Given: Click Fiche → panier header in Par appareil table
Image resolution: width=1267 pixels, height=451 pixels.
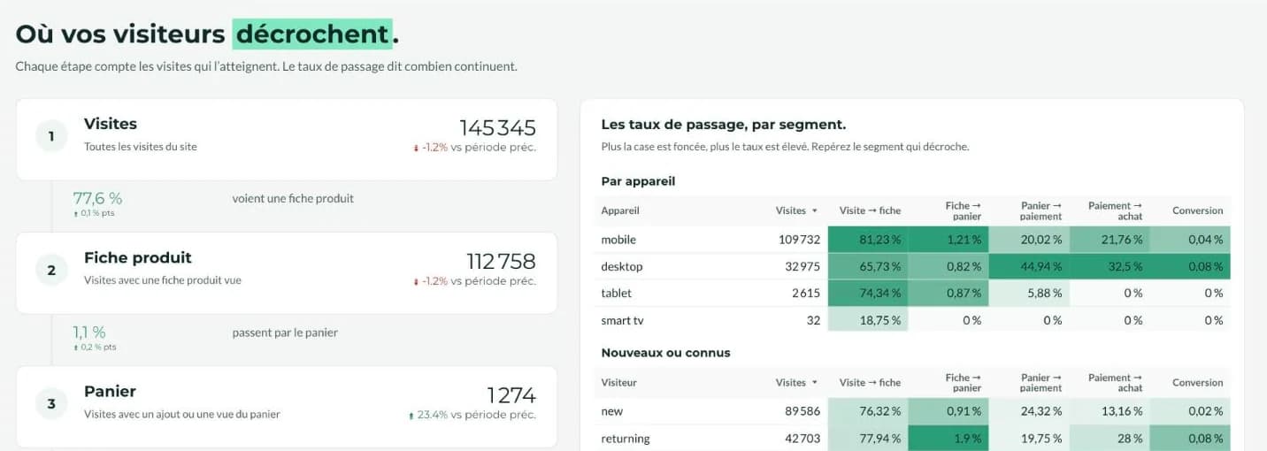Looking at the screenshot, I should click(x=964, y=210).
